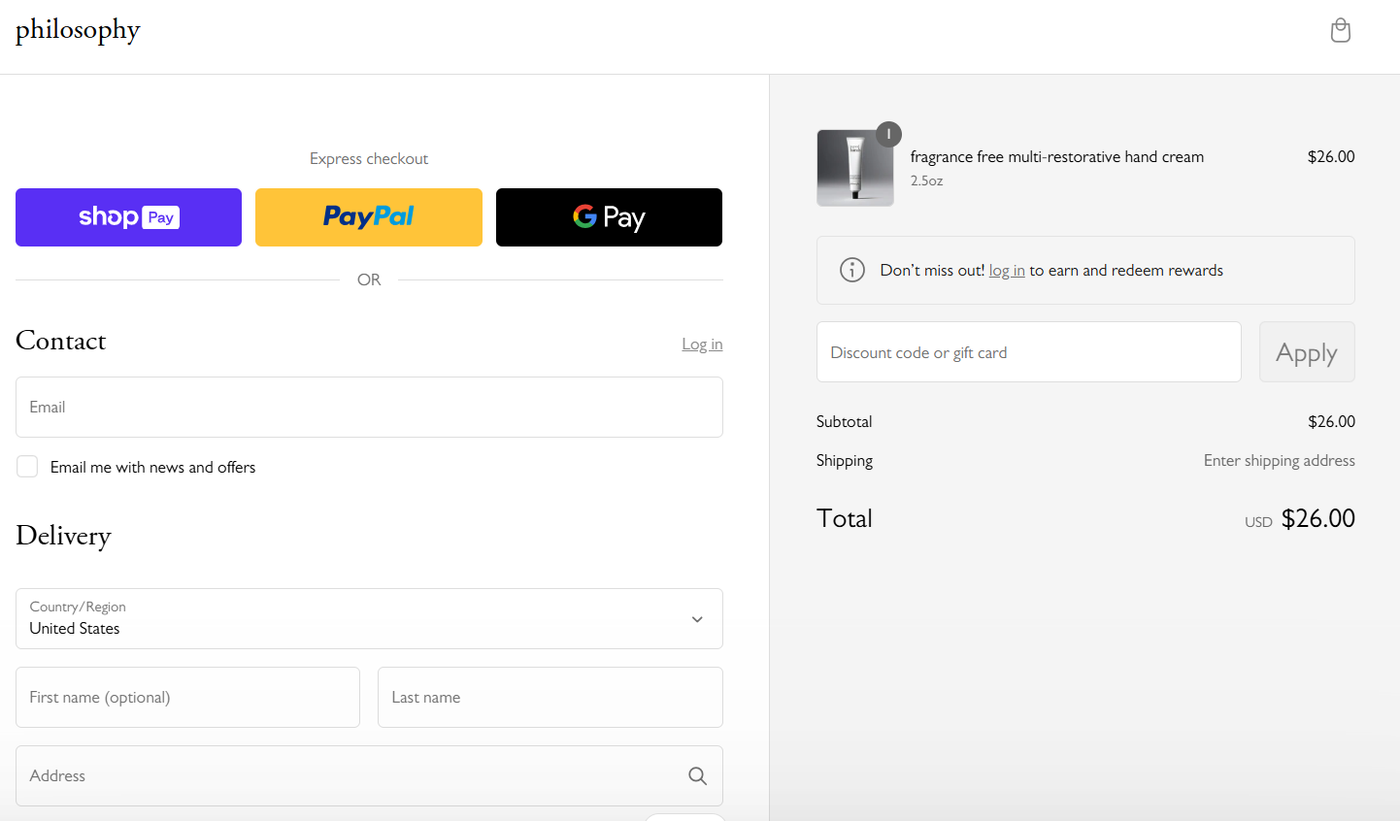The height and width of the screenshot is (821, 1400).
Task: Click the address search magnifier icon
Action: click(x=697, y=775)
